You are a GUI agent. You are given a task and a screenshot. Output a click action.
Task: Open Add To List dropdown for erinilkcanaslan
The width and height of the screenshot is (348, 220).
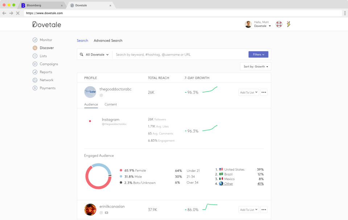point(249,209)
